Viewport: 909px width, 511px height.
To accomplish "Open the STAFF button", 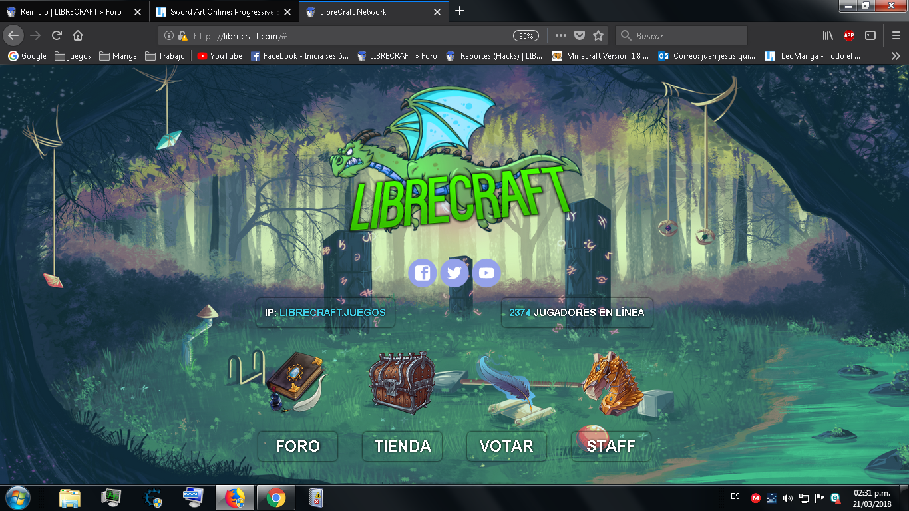I will (611, 446).
